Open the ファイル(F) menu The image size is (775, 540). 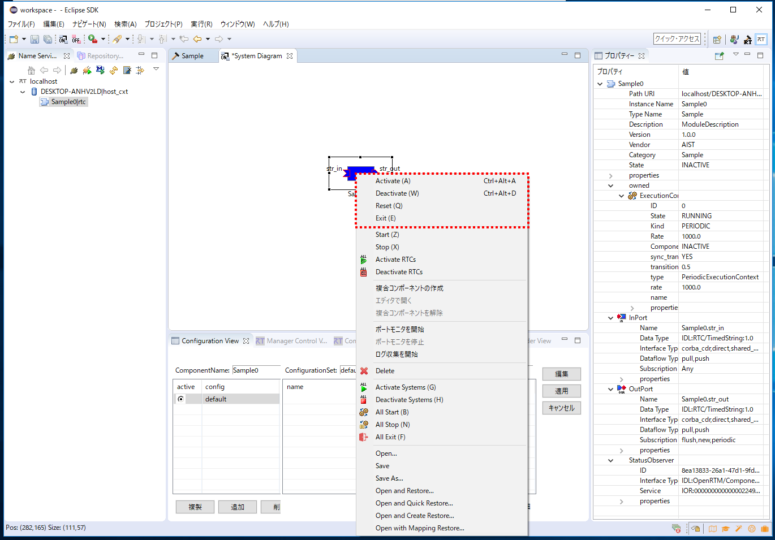click(21, 24)
